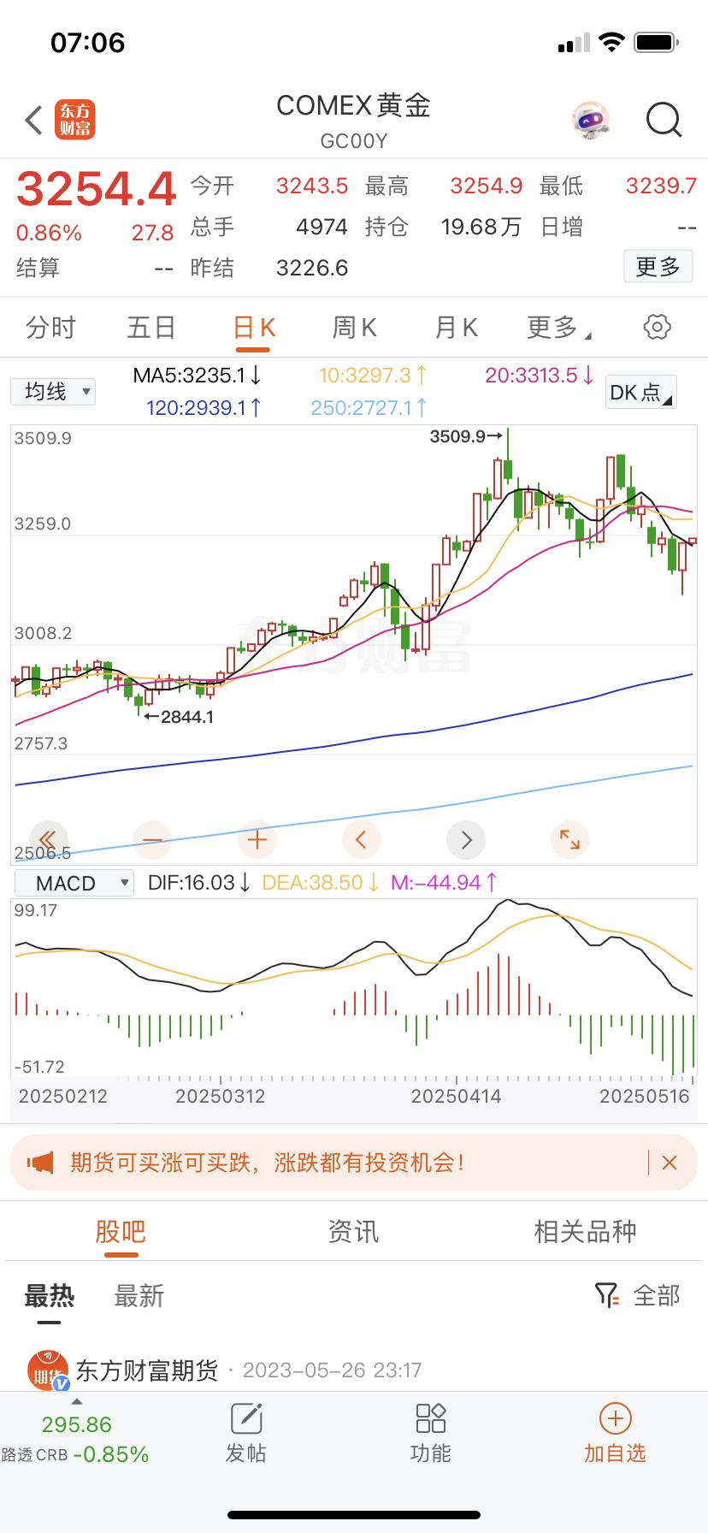Tap the DEA:38.50 value
Image resolution: width=708 pixels, height=1533 pixels.
click(321, 883)
